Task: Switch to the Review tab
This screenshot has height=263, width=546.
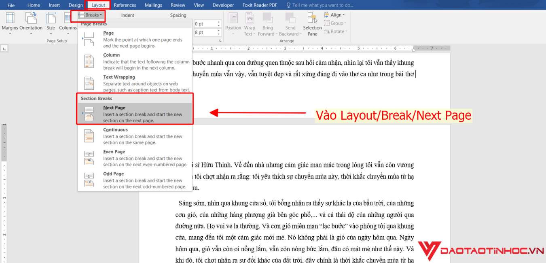Action: tap(178, 5)
